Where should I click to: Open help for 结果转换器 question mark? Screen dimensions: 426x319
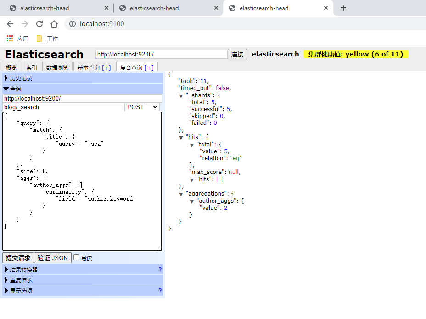pos(160,269)
